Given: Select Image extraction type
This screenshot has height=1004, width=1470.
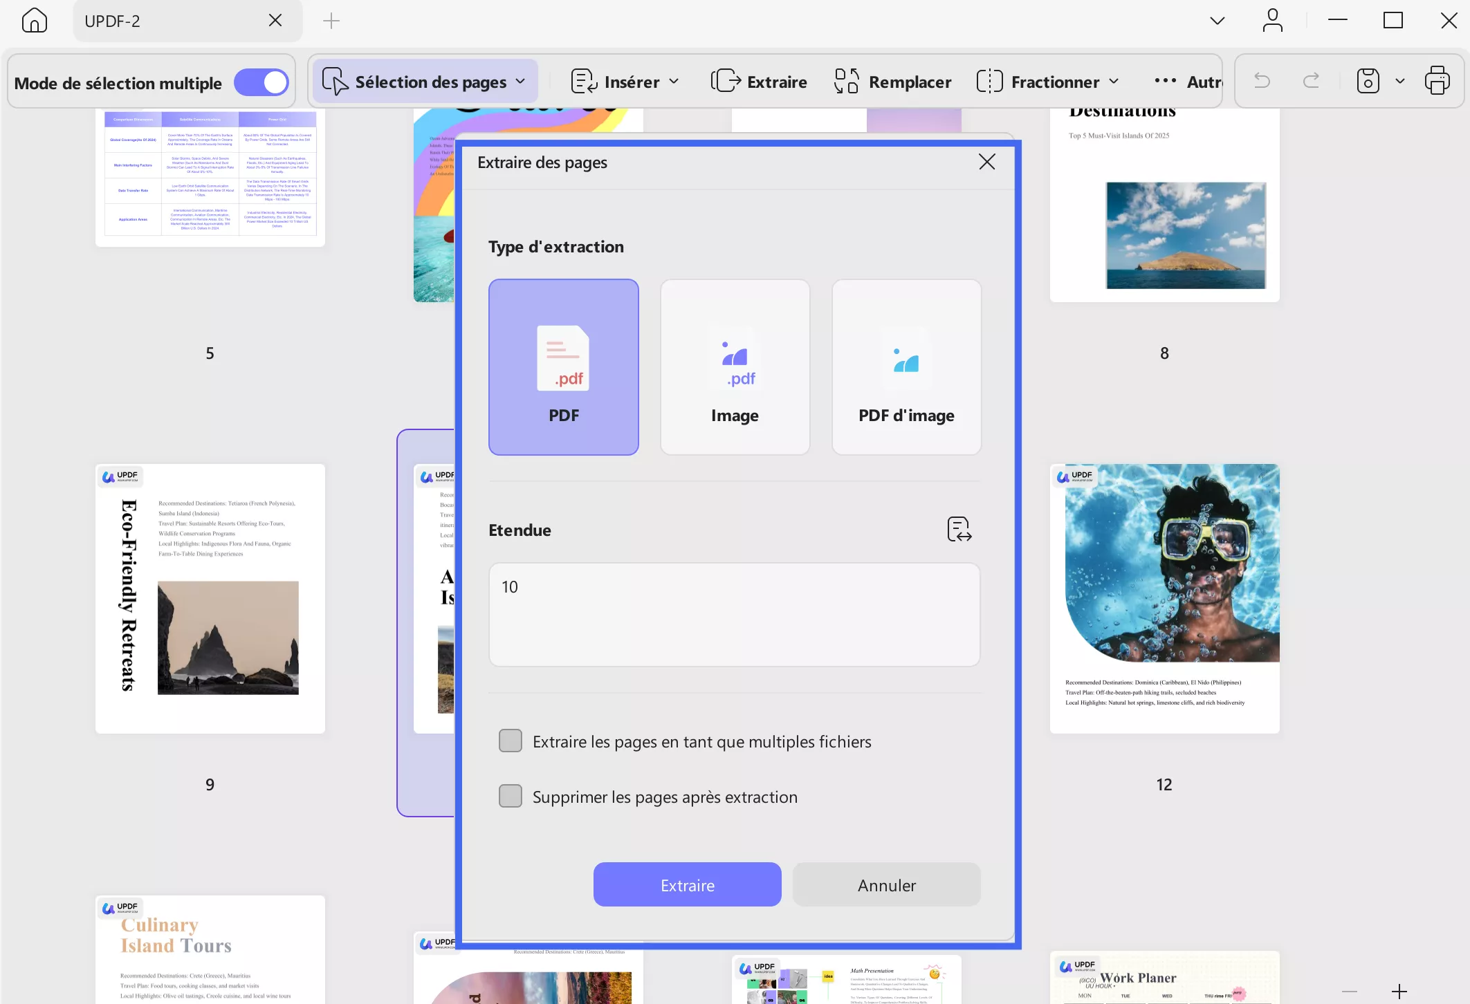Looking at the screenshot, I should point(735,367).
